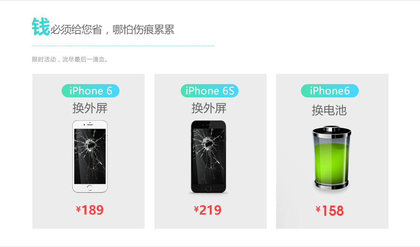Viewport: 420px width, 247px height.
Task: Click the subtitle 限时活动，流尽最后一滴血
Action: (70, 59)
